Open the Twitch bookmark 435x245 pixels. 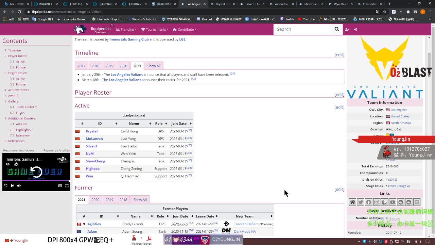pyautogui.click(x=287, y=19)
